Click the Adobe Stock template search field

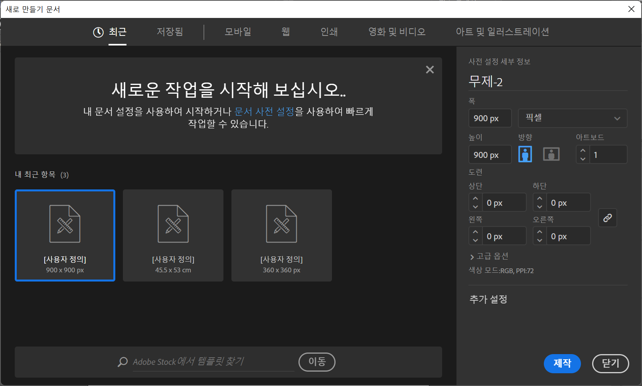[213, 362]
